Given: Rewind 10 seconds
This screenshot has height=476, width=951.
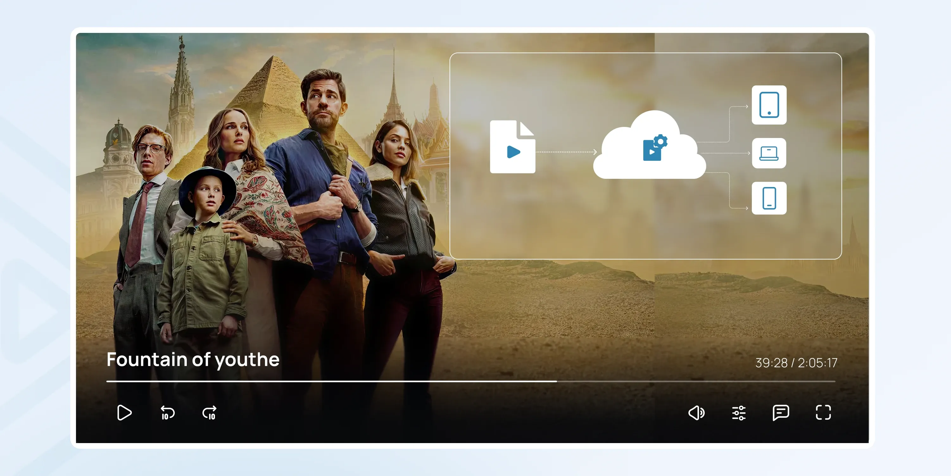Looking at the screenshot, I should click(x=167, y=412).
